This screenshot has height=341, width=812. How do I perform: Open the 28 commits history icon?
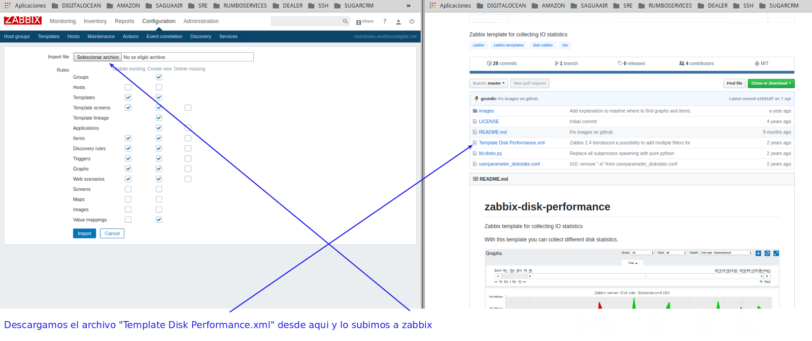(489, 63)
